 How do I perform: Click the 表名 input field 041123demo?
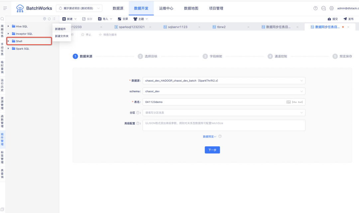224,102
